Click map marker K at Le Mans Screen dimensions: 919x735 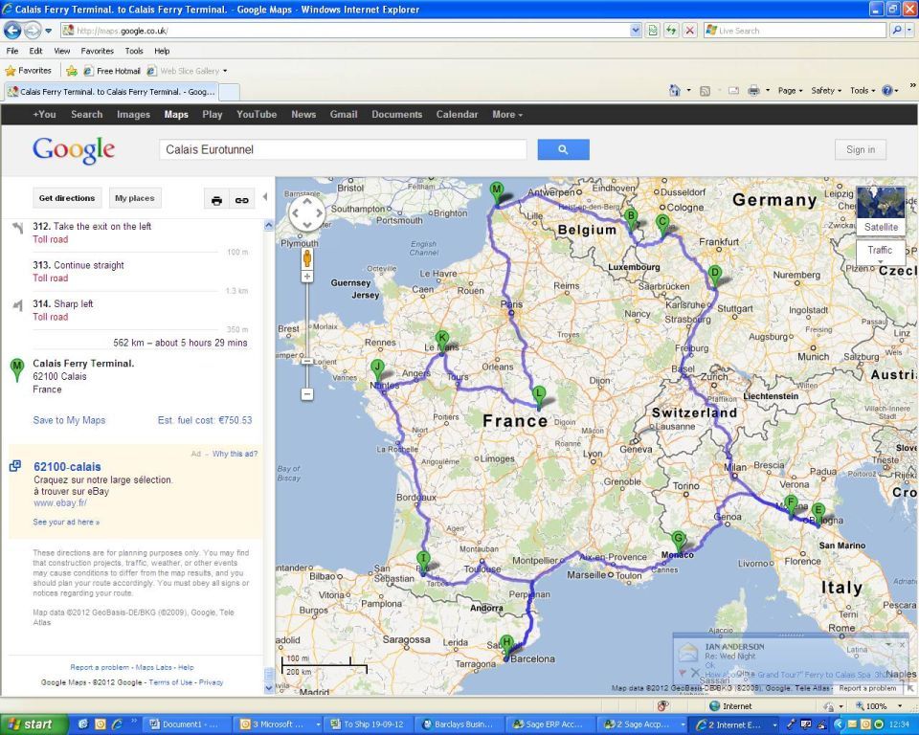pos(442,341)
